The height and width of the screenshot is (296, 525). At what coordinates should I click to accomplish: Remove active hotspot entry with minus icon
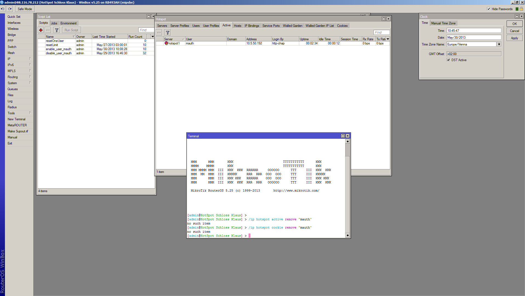(159, 33)
